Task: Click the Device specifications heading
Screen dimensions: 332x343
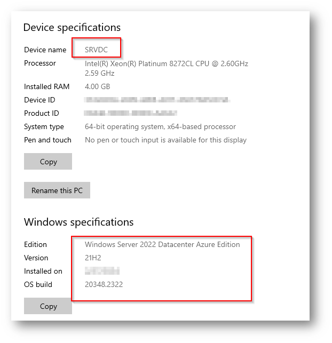Action: click(x=72, y=28)
